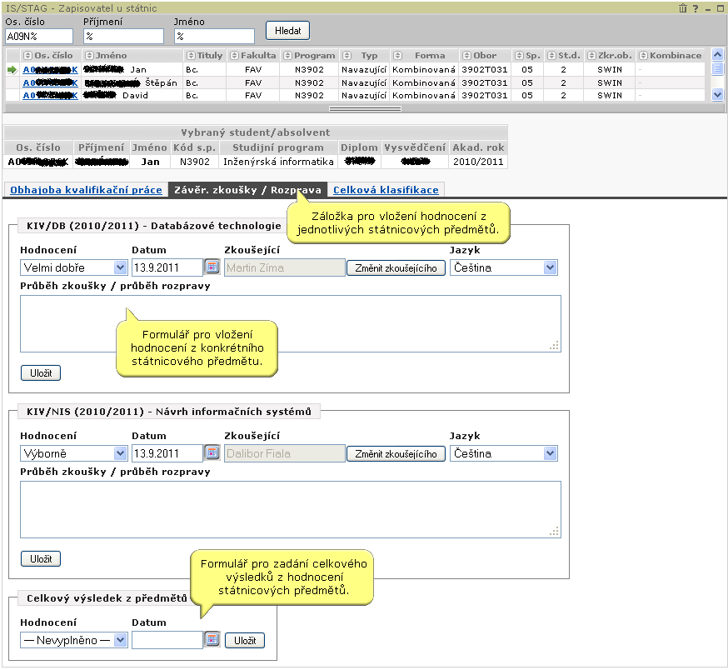
Task: Click the empty Datum field under Celkový výsledek
Action: point(167,640)
